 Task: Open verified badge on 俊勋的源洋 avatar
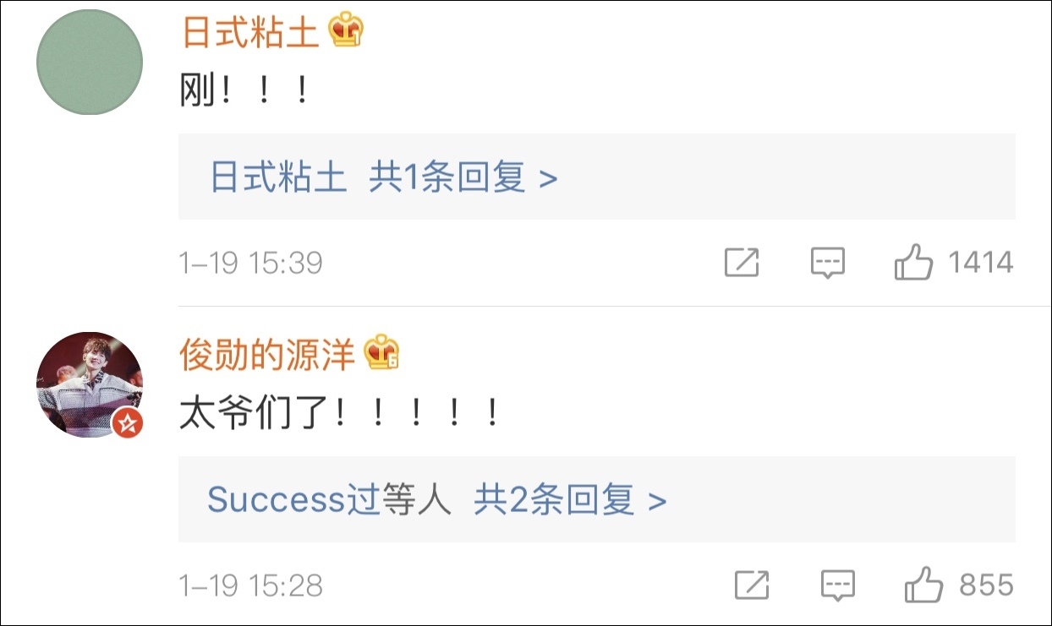point(128,422)
